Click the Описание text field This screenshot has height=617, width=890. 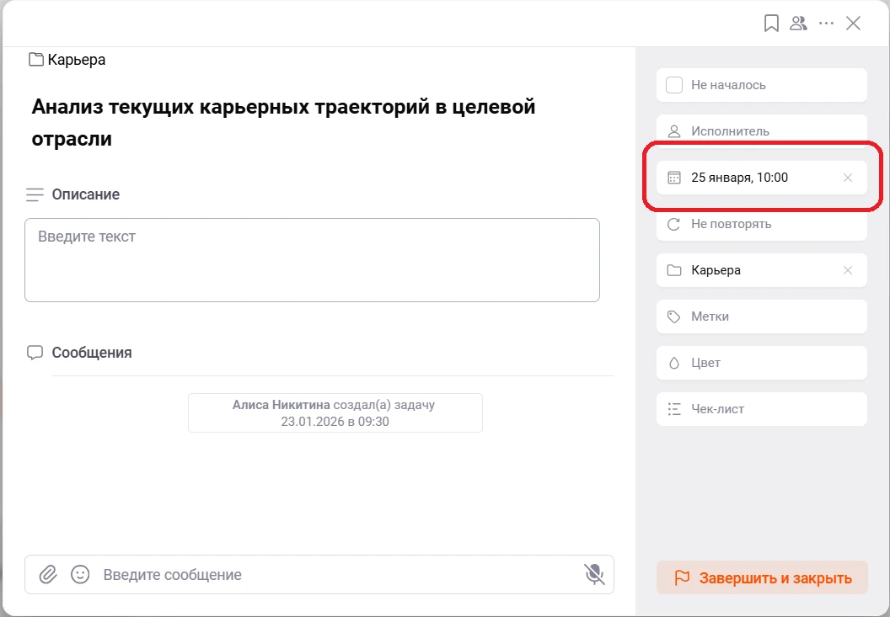point(312,260)
